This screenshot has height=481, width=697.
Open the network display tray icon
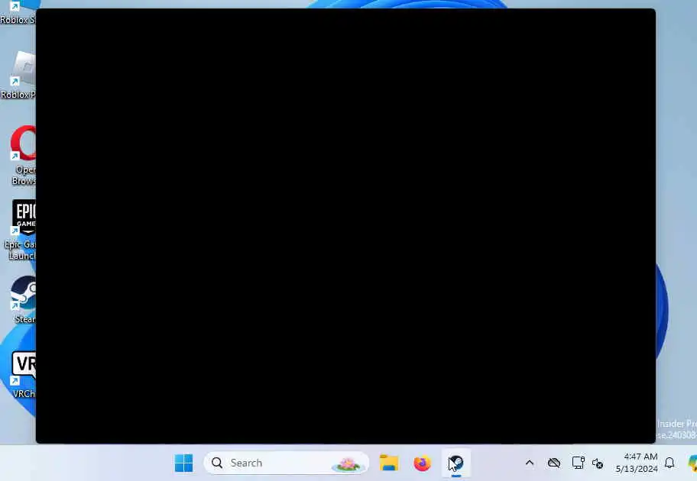pyautogui.click(x=578, y=463)
